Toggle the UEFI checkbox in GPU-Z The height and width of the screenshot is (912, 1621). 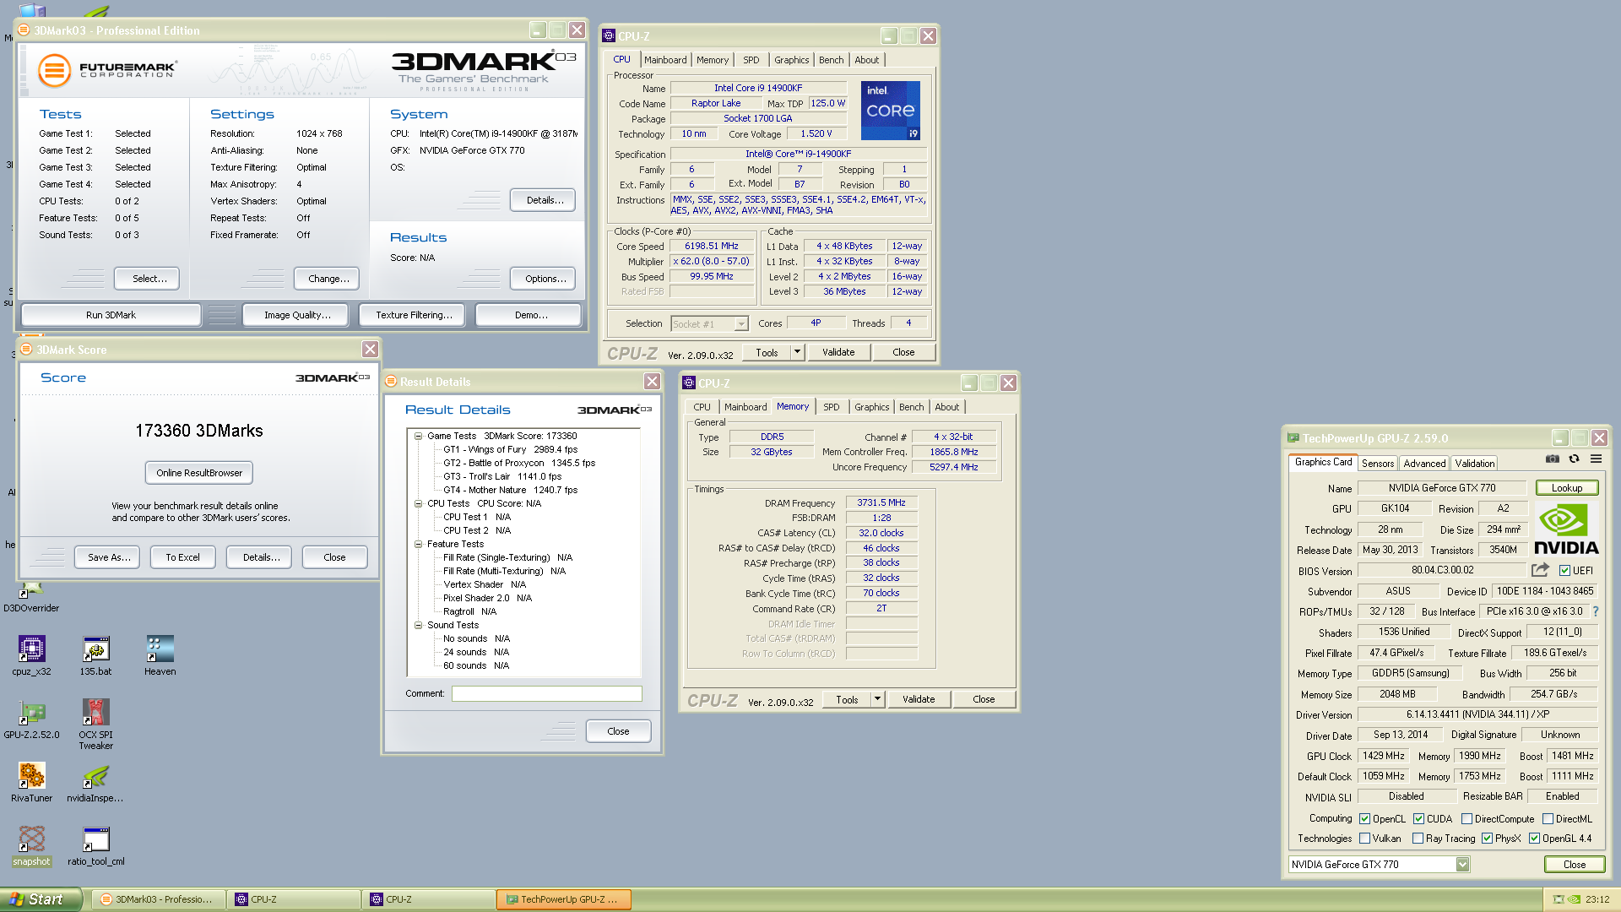click(1564, 571)
